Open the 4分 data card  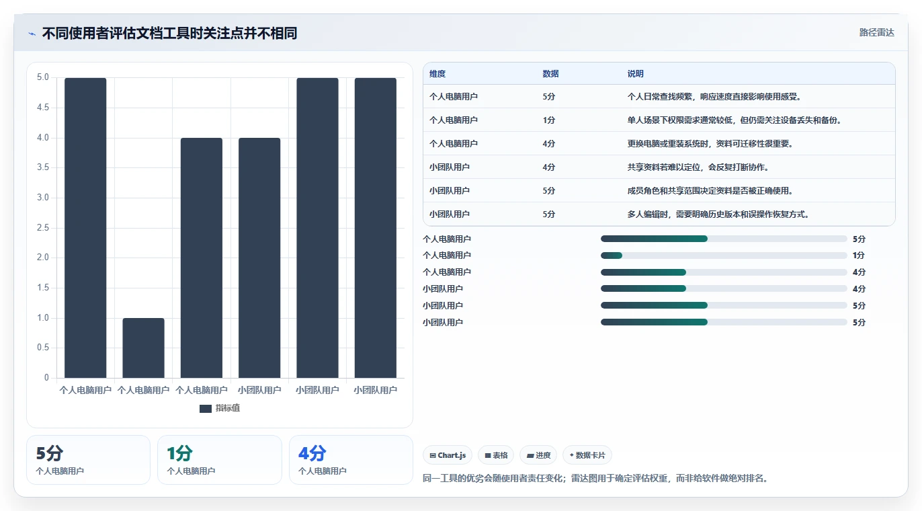[x=351, y=460]
